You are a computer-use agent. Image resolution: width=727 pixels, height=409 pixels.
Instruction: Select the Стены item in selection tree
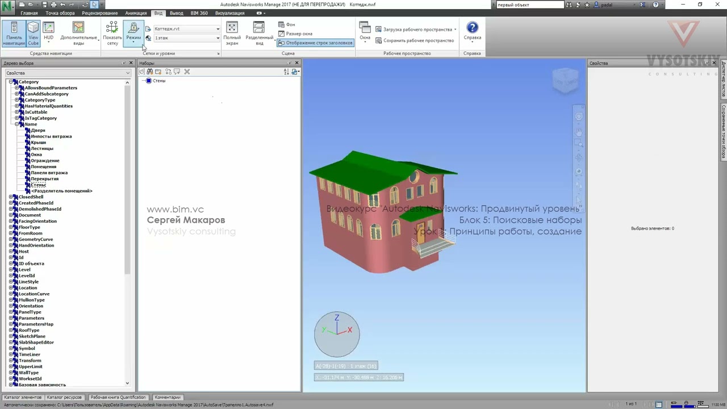tap(38, 185)
